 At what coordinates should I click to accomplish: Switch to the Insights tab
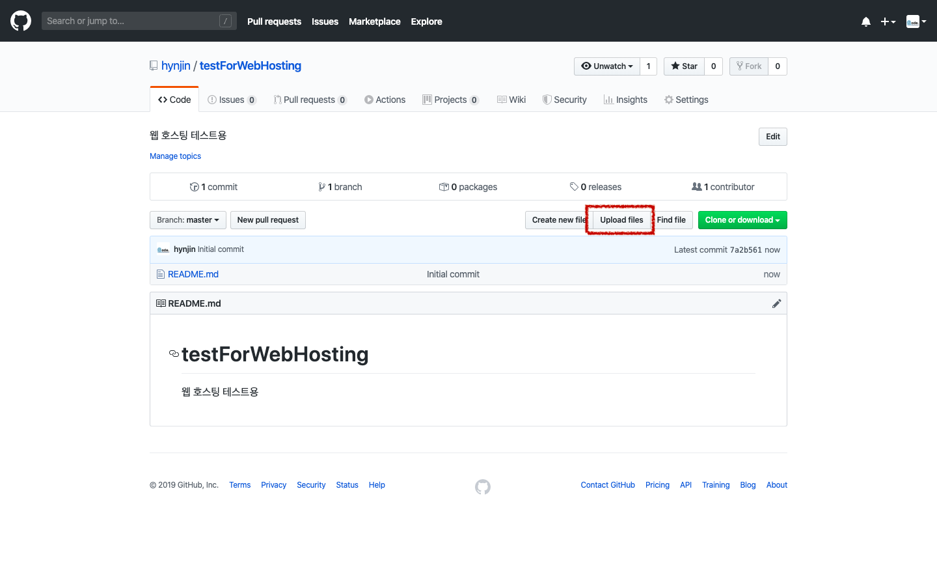[x=625, y=100]
